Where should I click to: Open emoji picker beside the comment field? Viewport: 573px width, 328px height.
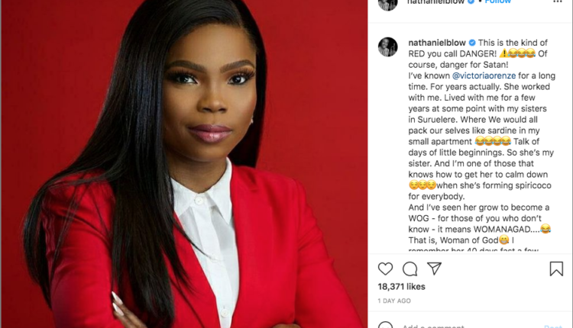pos(385,325)
